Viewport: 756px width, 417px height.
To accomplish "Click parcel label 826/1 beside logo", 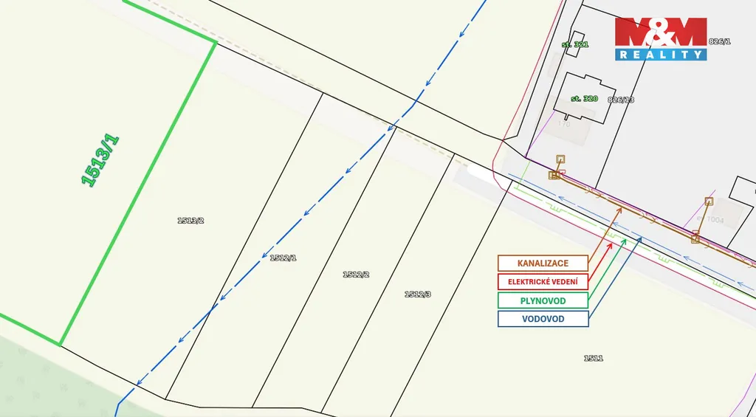I will [x=719, y=41].
